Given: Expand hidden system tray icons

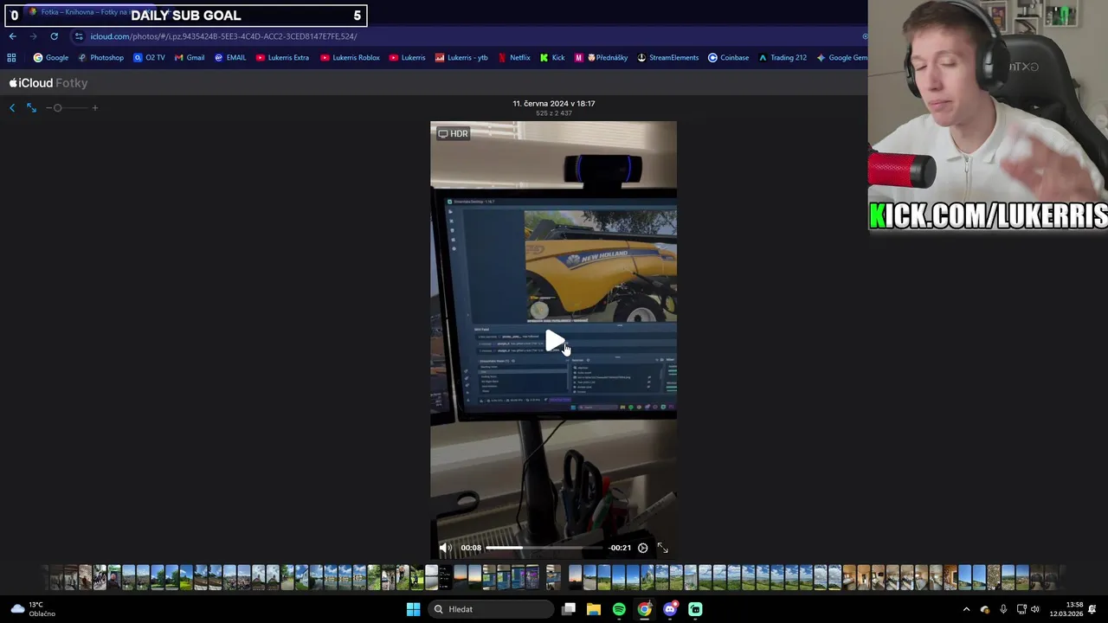Looking at the screenshot, I should tap(966, 609).
